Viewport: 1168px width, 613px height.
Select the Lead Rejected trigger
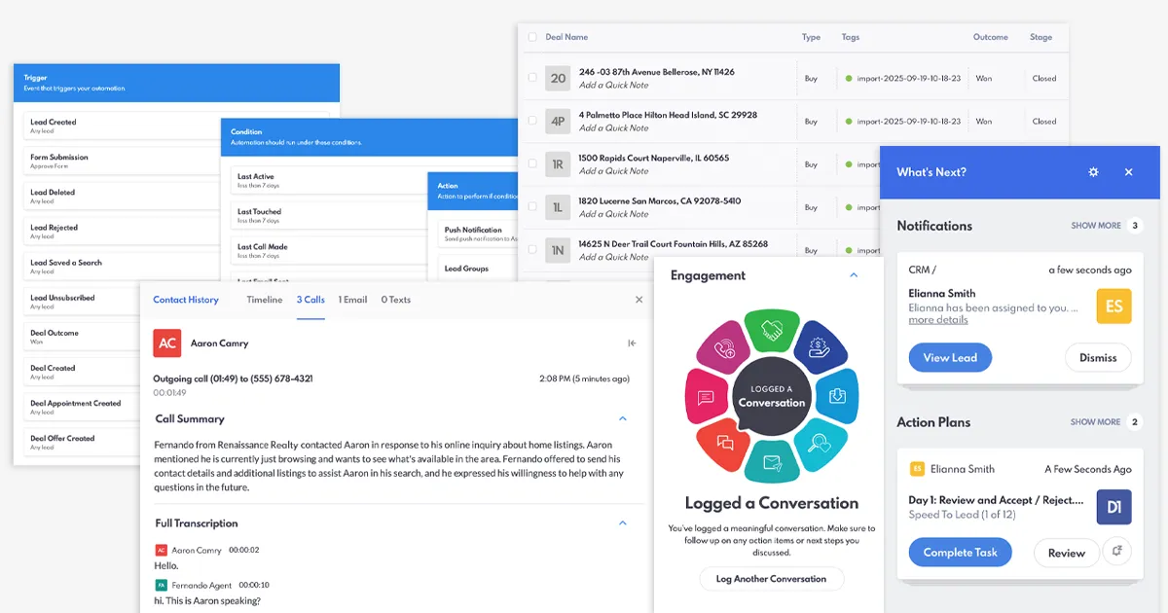(122, 231)
